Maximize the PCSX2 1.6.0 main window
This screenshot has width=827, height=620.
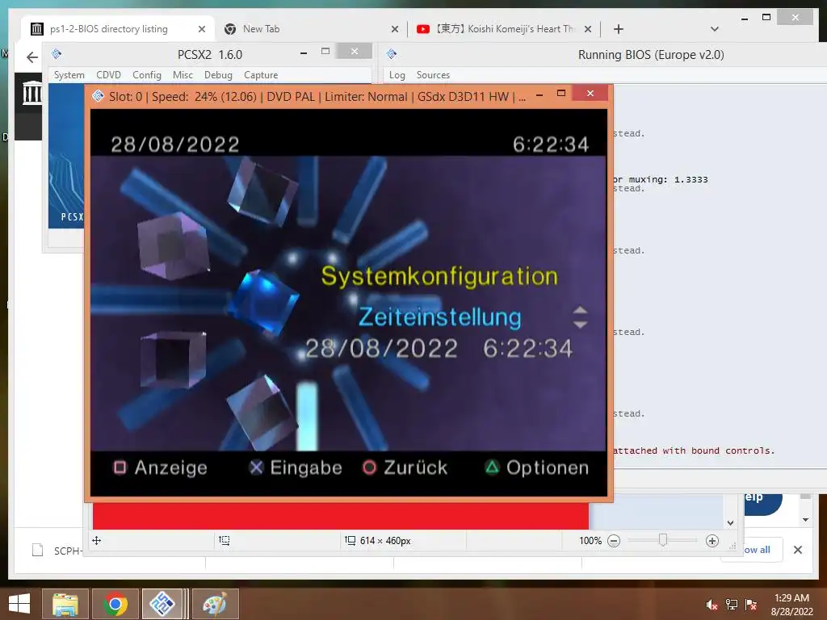[325, 51]
